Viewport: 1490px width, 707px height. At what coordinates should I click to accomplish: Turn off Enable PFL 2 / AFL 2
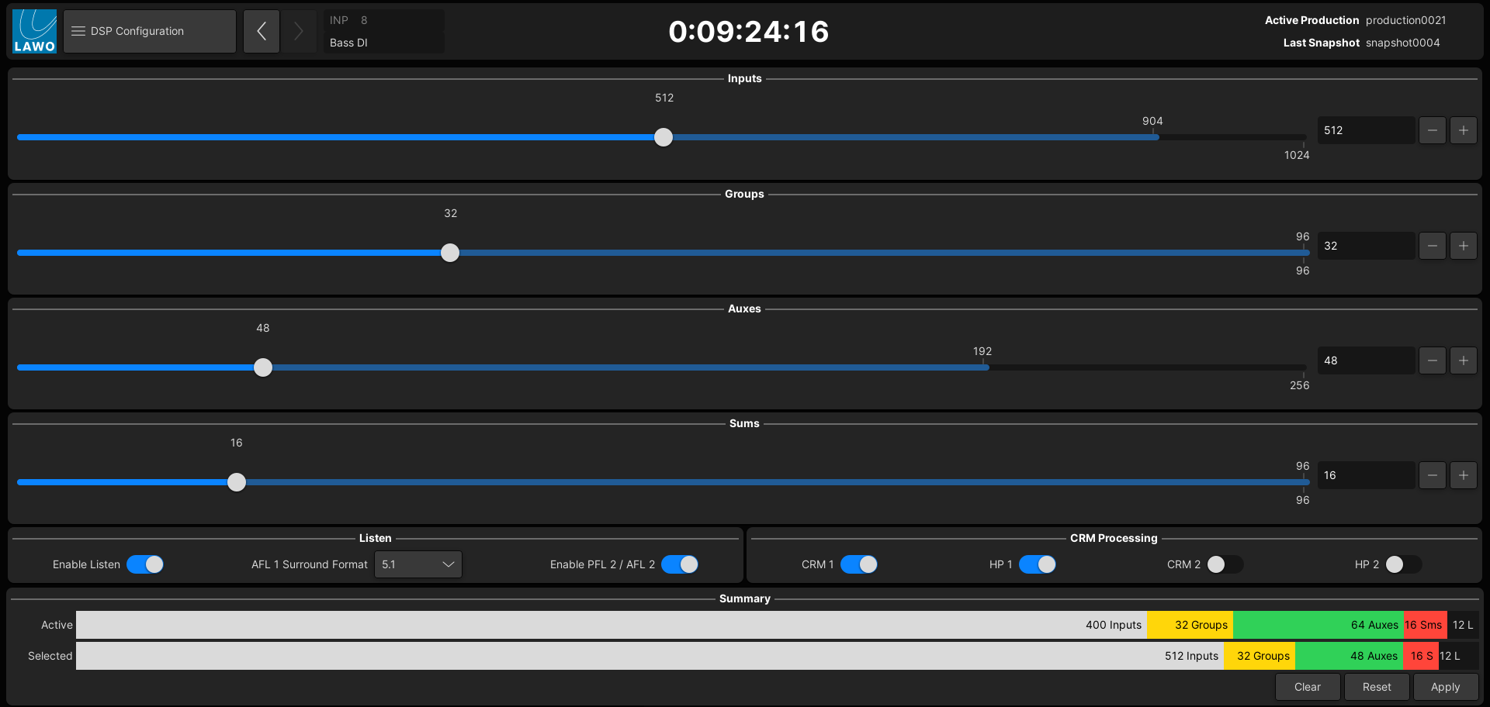[x=680, y=564]
